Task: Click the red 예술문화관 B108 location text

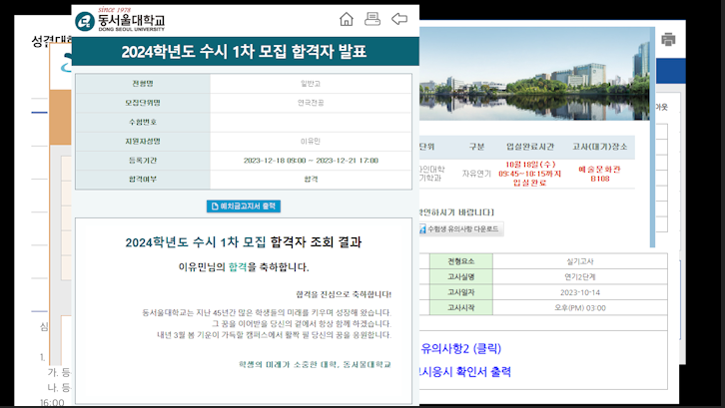Action: [x=600, y=174]
